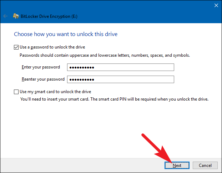Click the 'Reenter your password' field label

[42, 79]
